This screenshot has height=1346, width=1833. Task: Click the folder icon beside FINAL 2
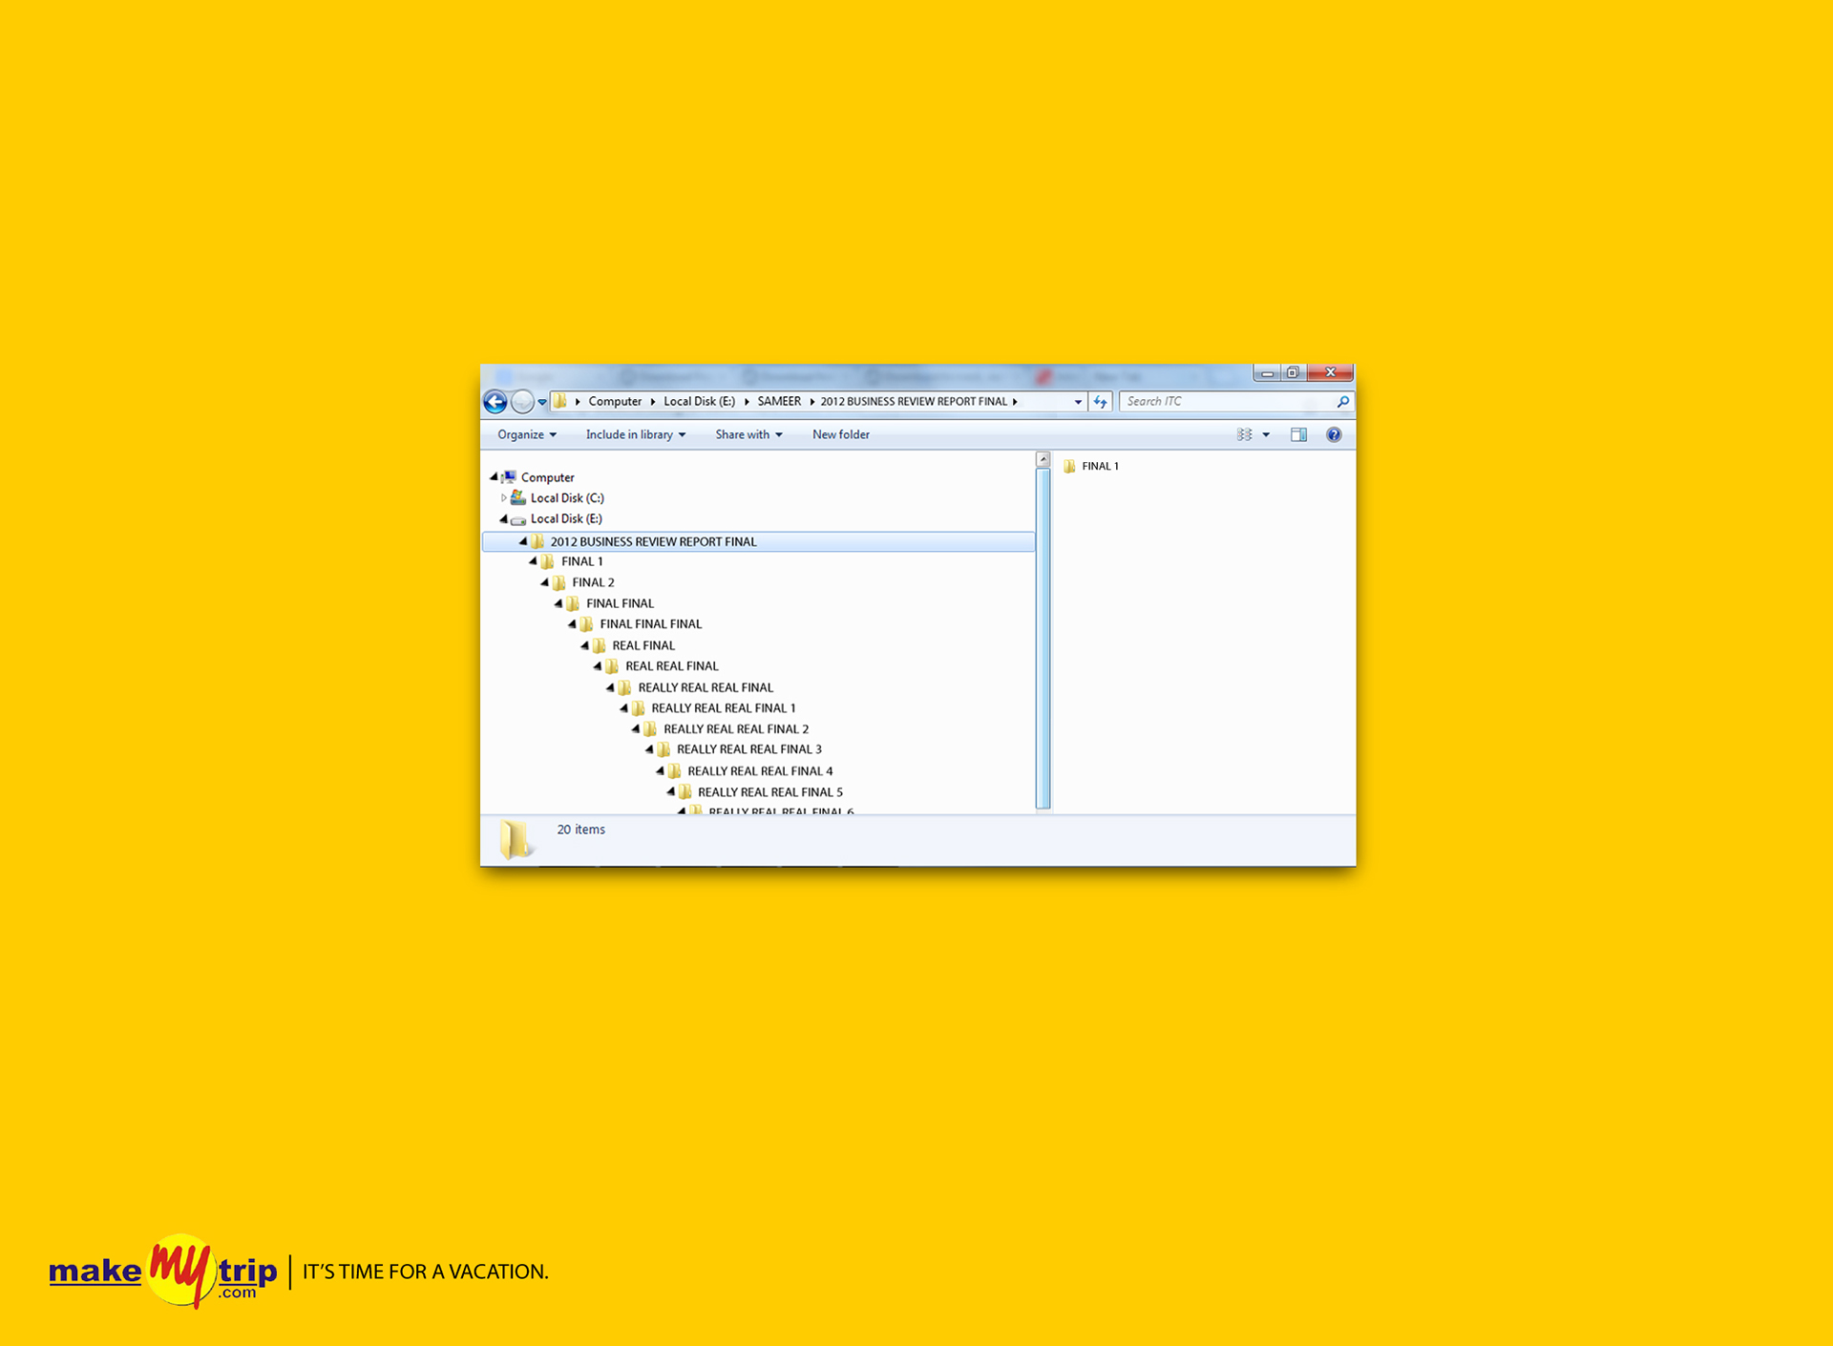click(x=559, y=582)
